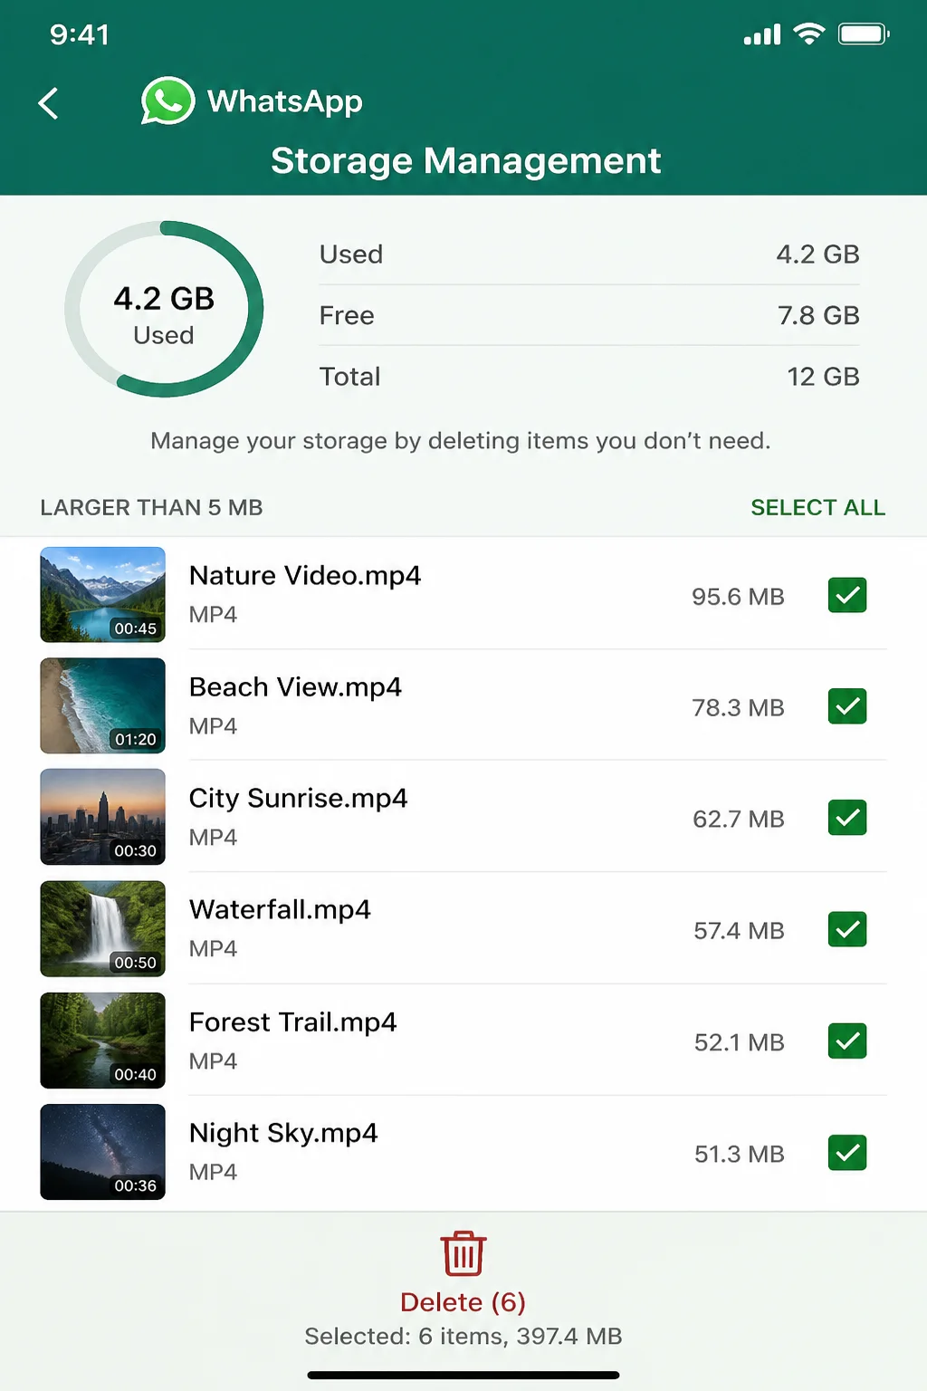Tap the Nature Video.mp4 file name

(x=305, y=575)
